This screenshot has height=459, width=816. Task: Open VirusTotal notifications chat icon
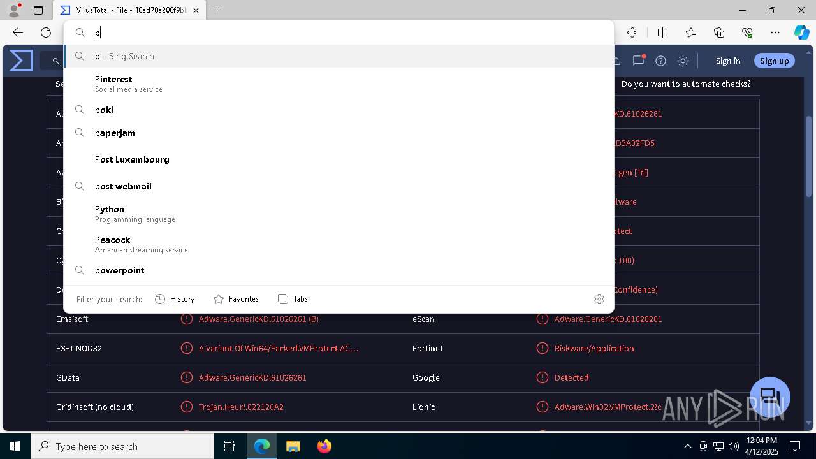pos(638,61)
